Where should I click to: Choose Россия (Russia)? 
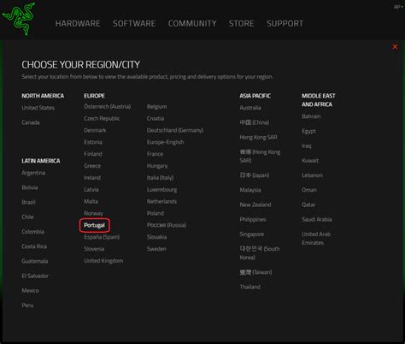pyautogui.click(x=167, y=225)
